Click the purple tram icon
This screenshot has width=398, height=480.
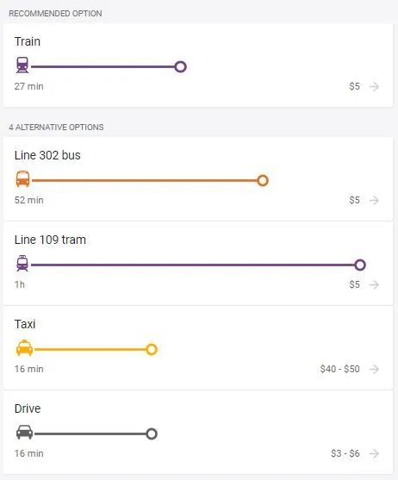22,263
